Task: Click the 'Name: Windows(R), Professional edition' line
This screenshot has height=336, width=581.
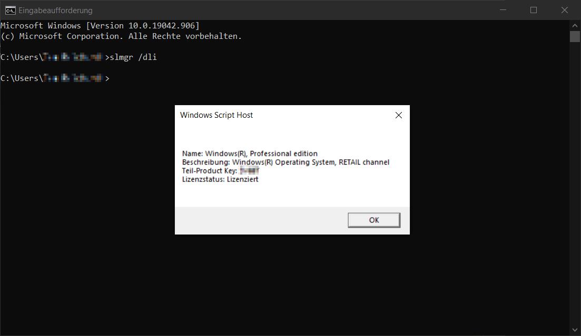Action: (250, 154)
